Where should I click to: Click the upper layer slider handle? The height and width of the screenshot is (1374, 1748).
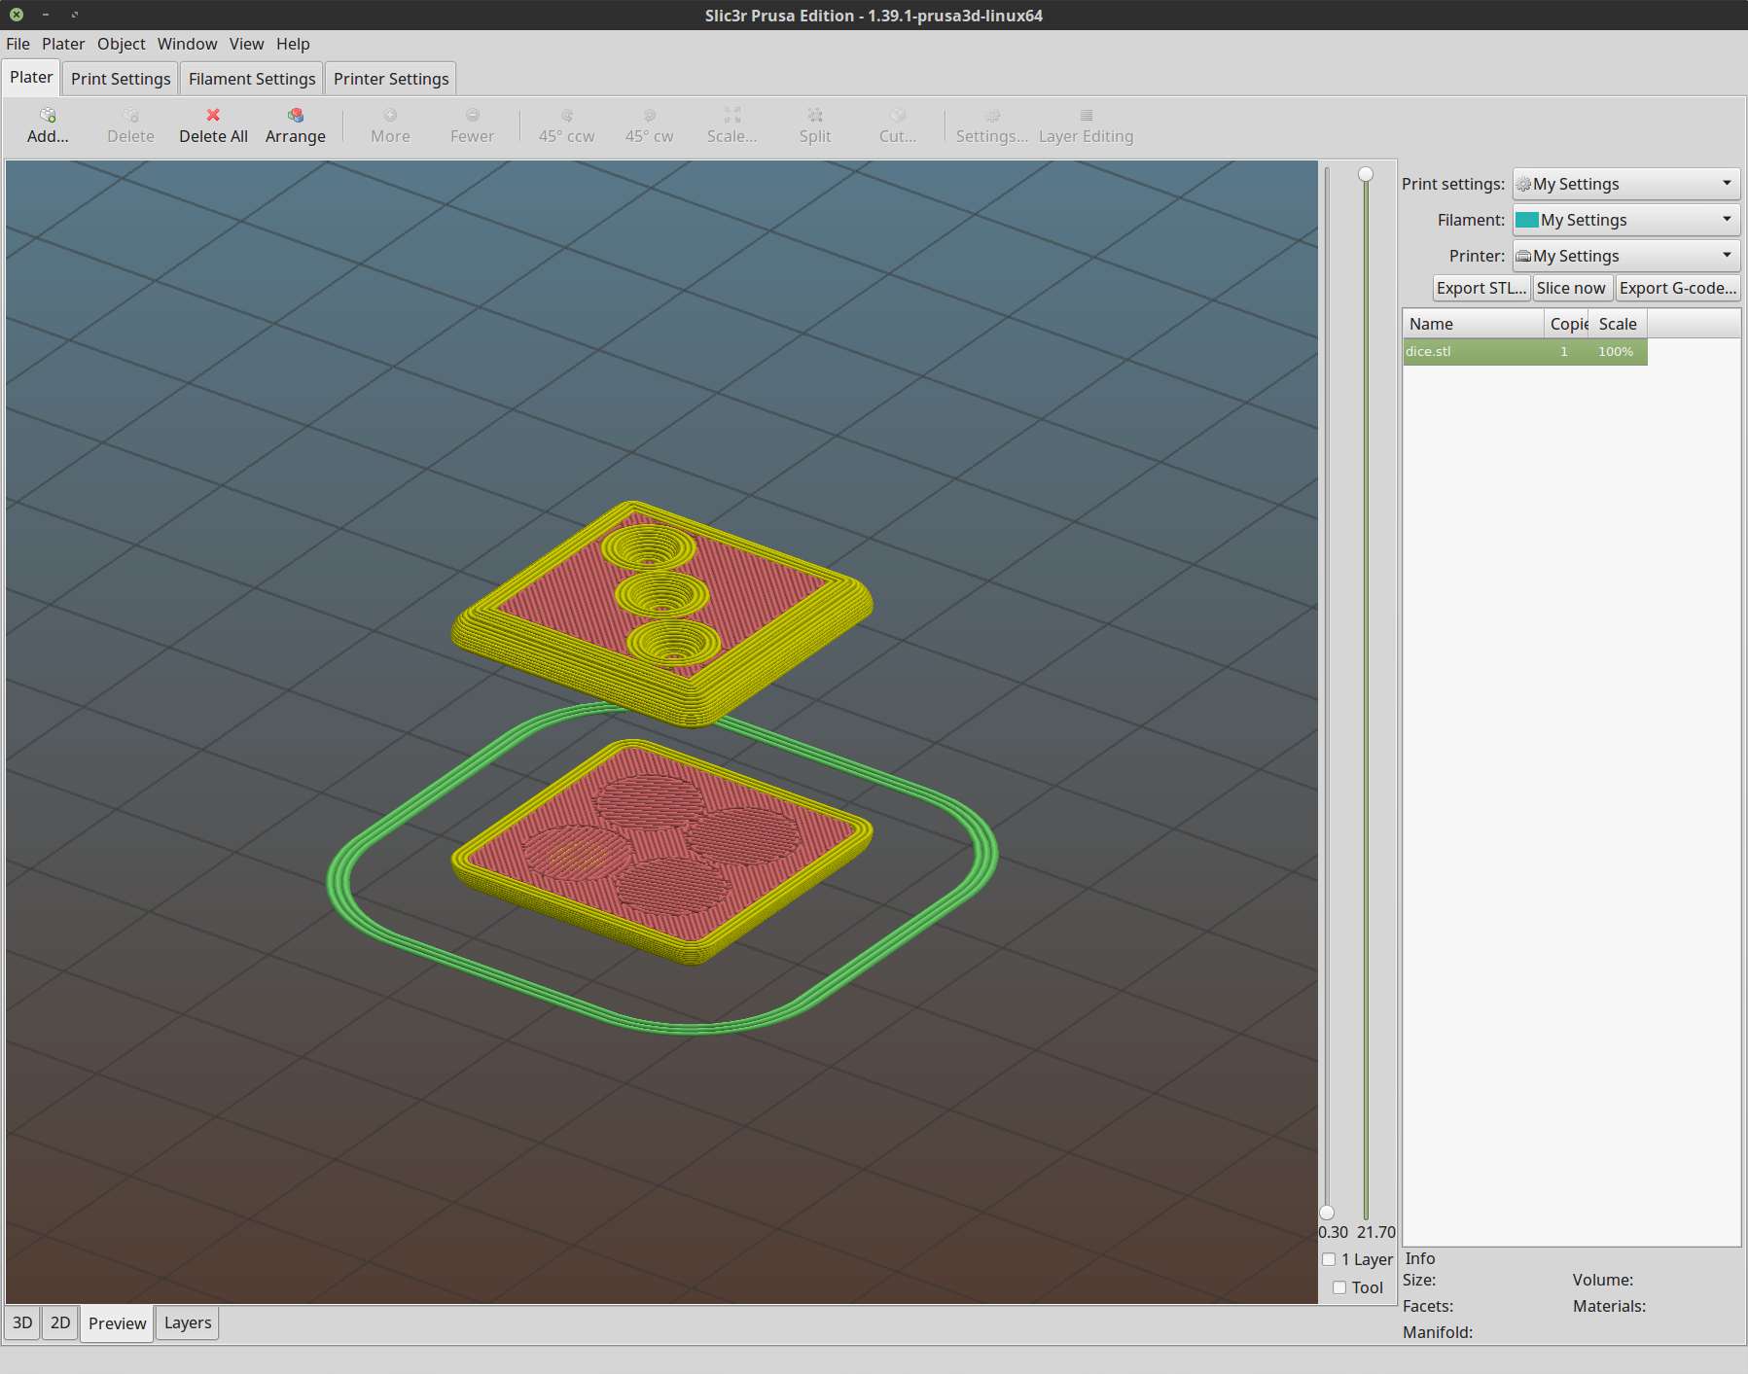1366,174
